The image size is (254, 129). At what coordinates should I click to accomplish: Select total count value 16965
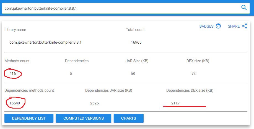click(x=136, y=42)
